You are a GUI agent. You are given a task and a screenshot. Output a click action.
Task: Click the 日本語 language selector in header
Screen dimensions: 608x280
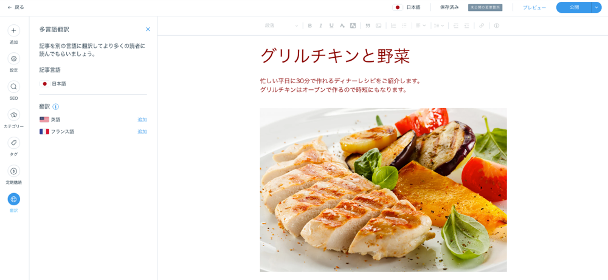406,7
